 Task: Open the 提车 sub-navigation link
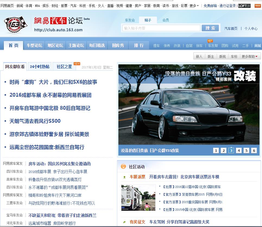point(156,46)
